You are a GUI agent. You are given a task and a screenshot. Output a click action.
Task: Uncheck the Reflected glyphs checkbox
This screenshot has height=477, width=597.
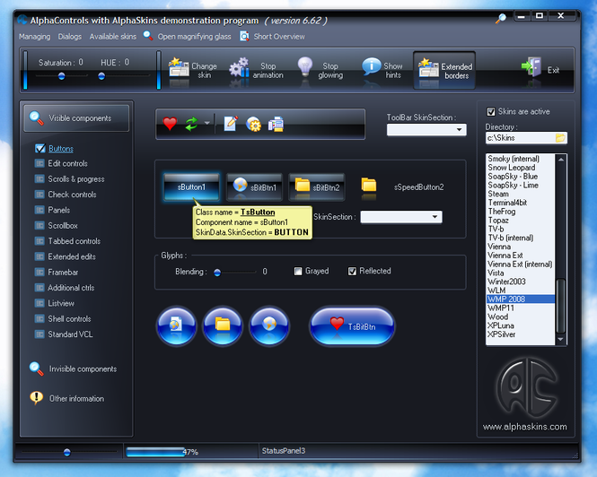(352, 271)
